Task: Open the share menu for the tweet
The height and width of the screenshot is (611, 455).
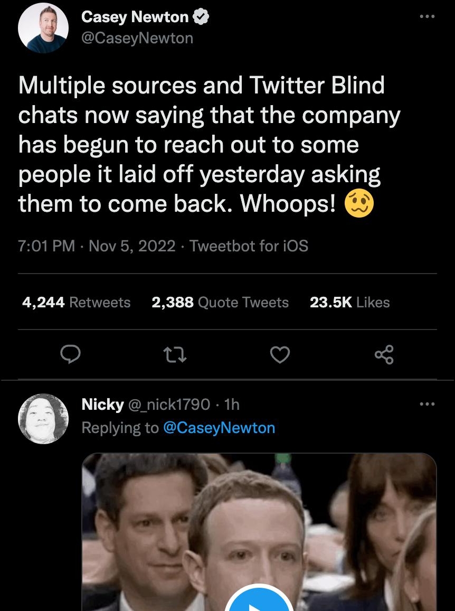Action: tap(384, 355)
